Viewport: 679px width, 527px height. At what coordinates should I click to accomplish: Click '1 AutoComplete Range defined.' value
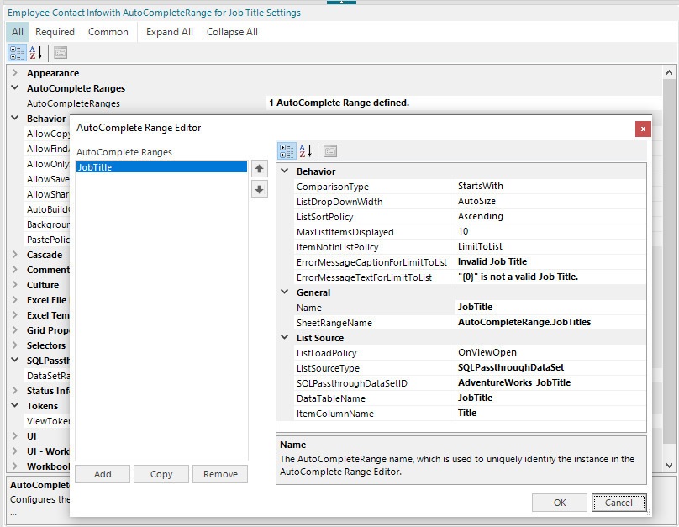point(339,103)
